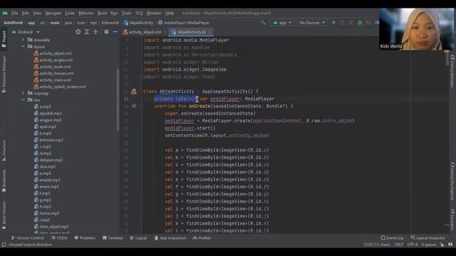Image resolution: width=456 pixels, height=256 pixels.
Task: Open the Build menu
Action: 102,13
